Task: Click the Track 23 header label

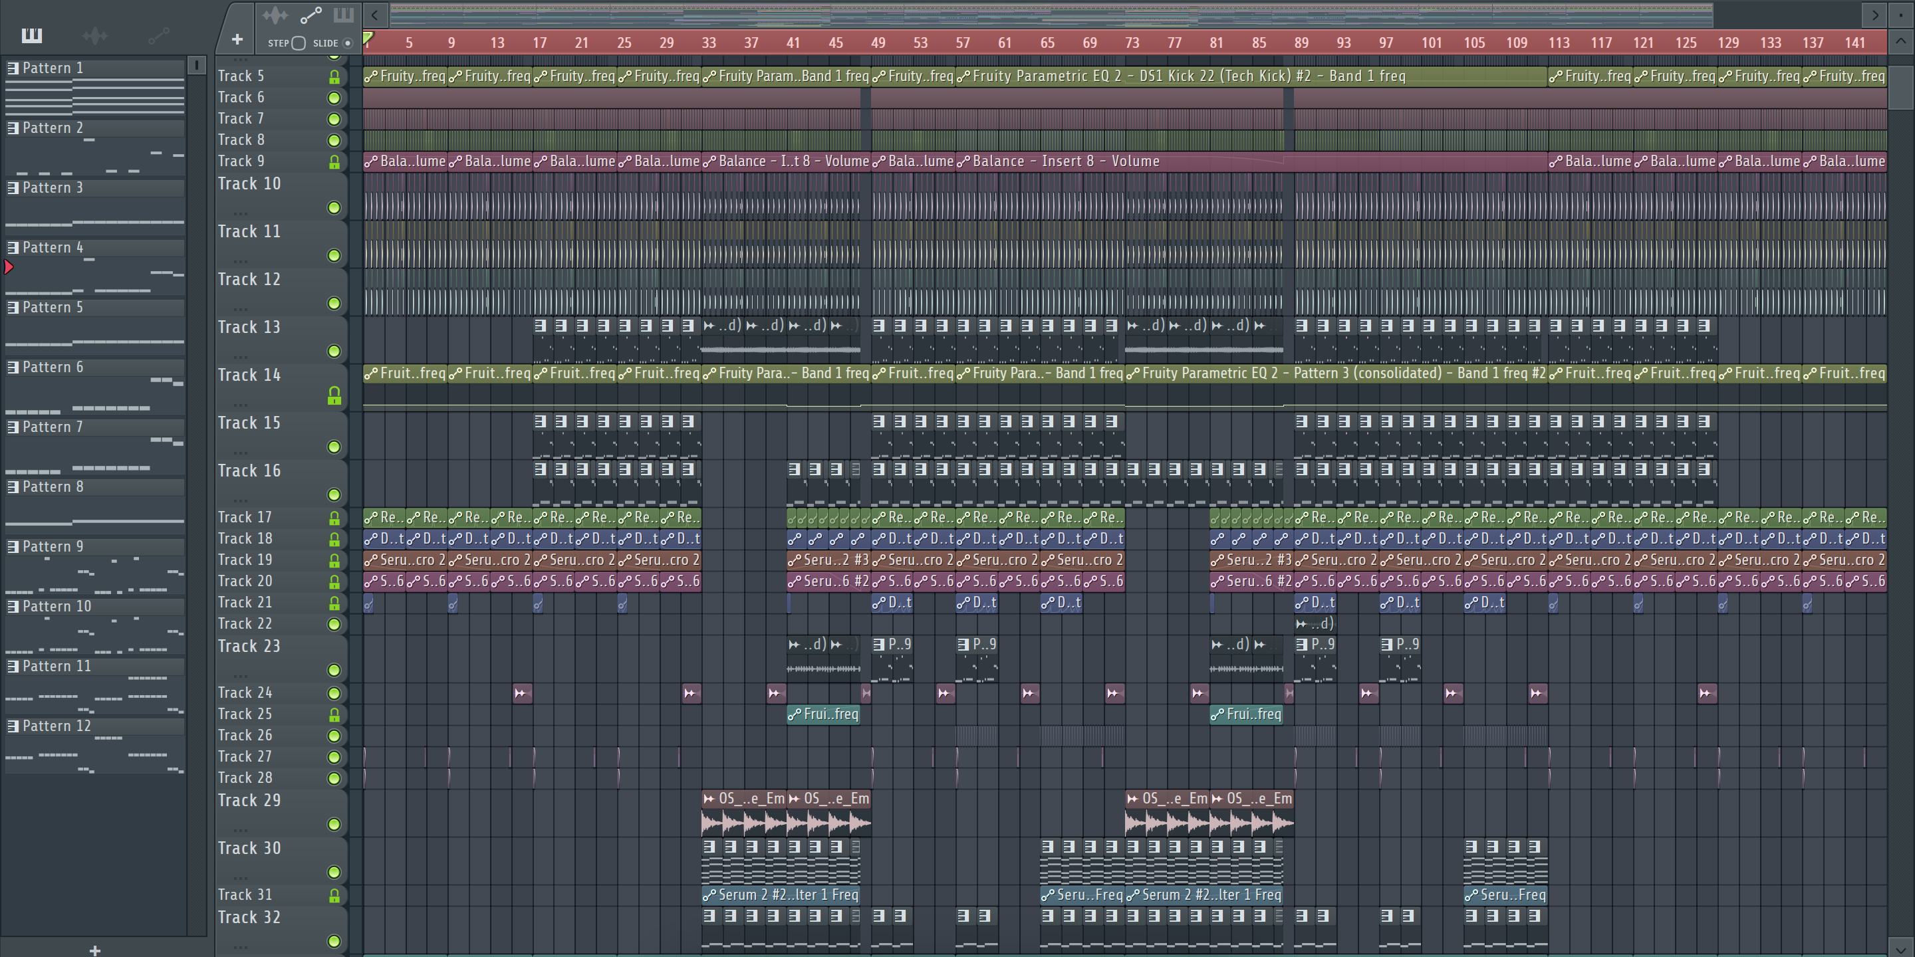Action: [249, 647]
